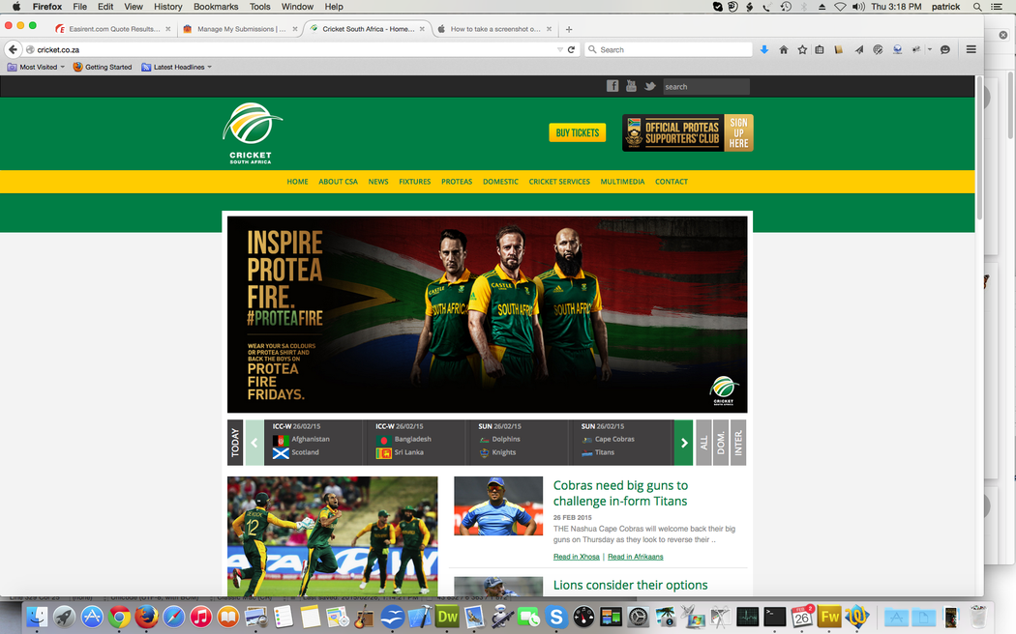The height and width of the screenshot is (634, 1016).
Task: Click the Firefox downloads arrow icon
Action: [x=764, y=49]
